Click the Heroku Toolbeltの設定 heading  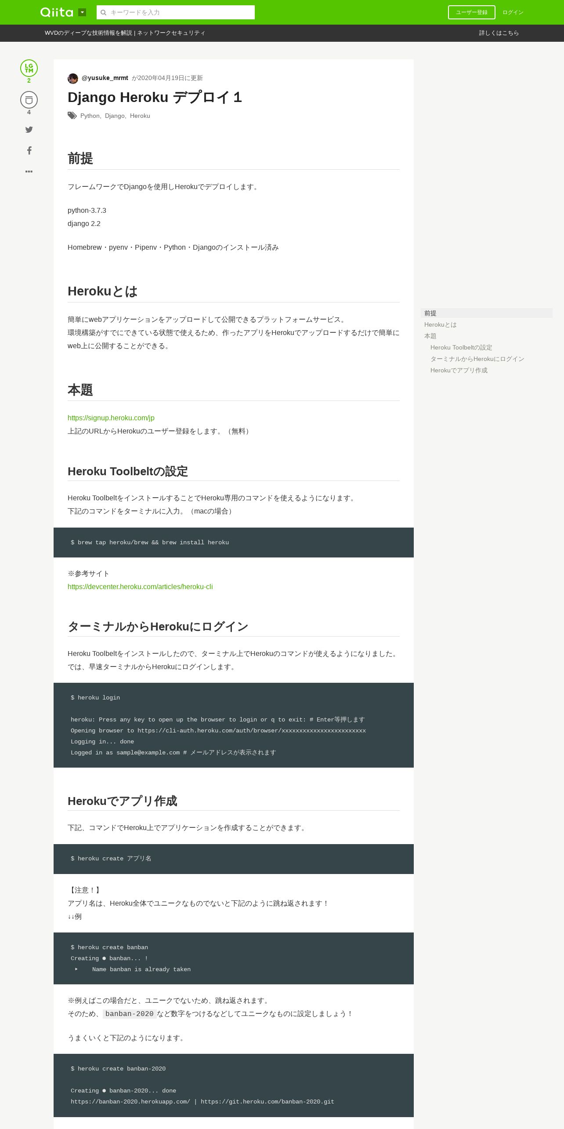(x=128, y=471)
